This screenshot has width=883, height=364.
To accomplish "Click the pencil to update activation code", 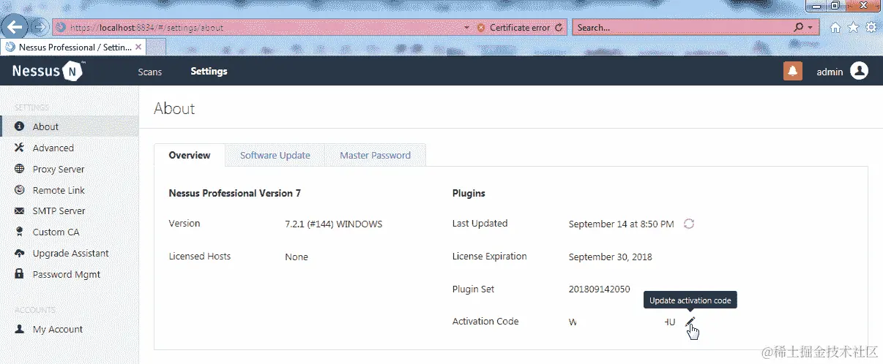I will click(690, 322).
